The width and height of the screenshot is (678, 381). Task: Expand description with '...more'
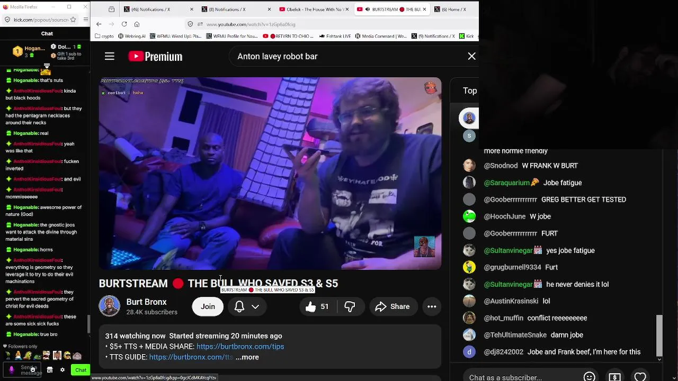[247, 357]
